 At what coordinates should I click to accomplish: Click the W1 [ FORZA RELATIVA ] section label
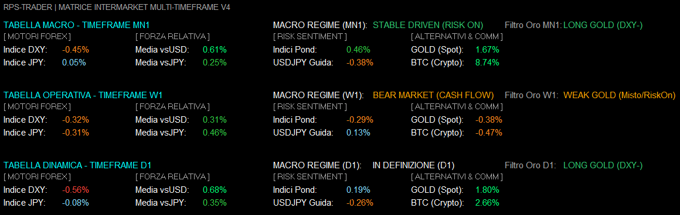[x=172, y=106]
